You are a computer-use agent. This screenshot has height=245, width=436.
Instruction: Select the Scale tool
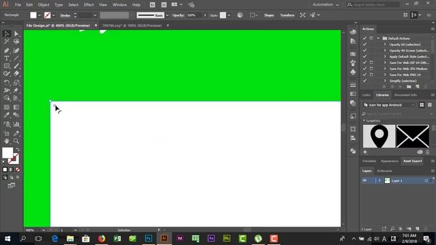pos(16,82)
